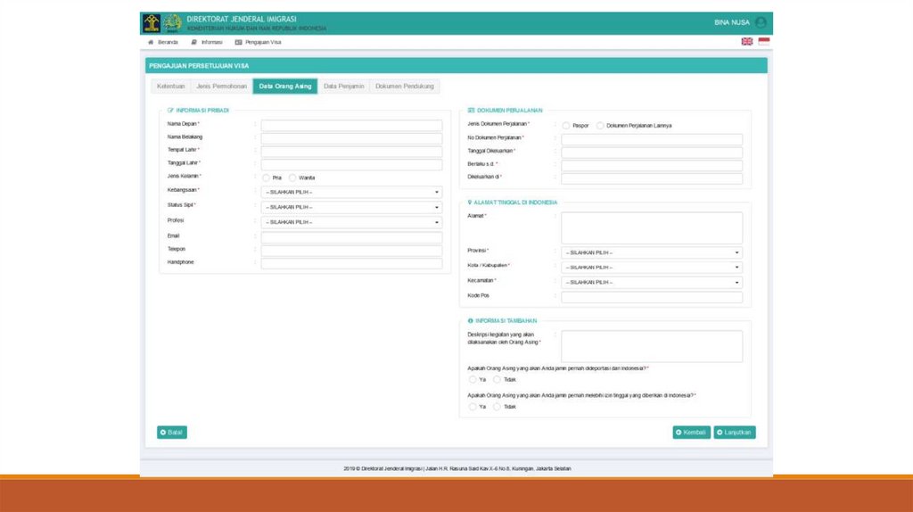Open the Profesi dropdown

351,222
